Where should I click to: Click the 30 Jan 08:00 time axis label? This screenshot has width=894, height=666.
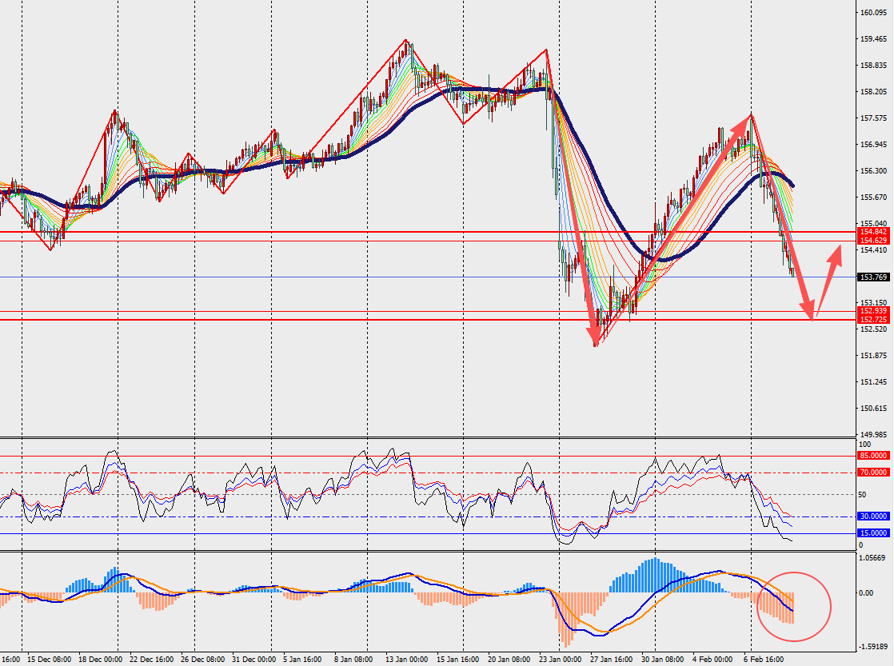tap(665, 660)
